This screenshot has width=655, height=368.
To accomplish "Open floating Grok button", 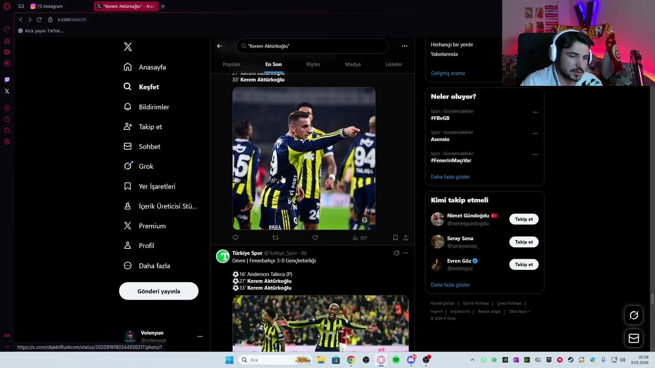I will [634, 315].
